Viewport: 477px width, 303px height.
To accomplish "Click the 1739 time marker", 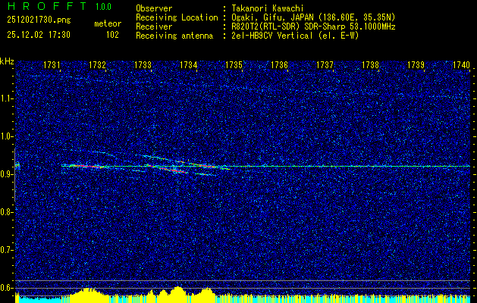I will [x=416, y=64].
